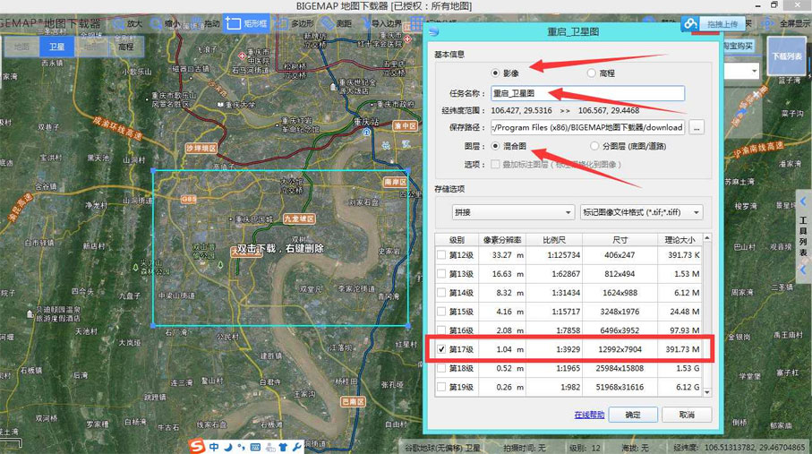Click the 导入边界 import boundary tool
The image size is (812, 454).
click(381, 23)
